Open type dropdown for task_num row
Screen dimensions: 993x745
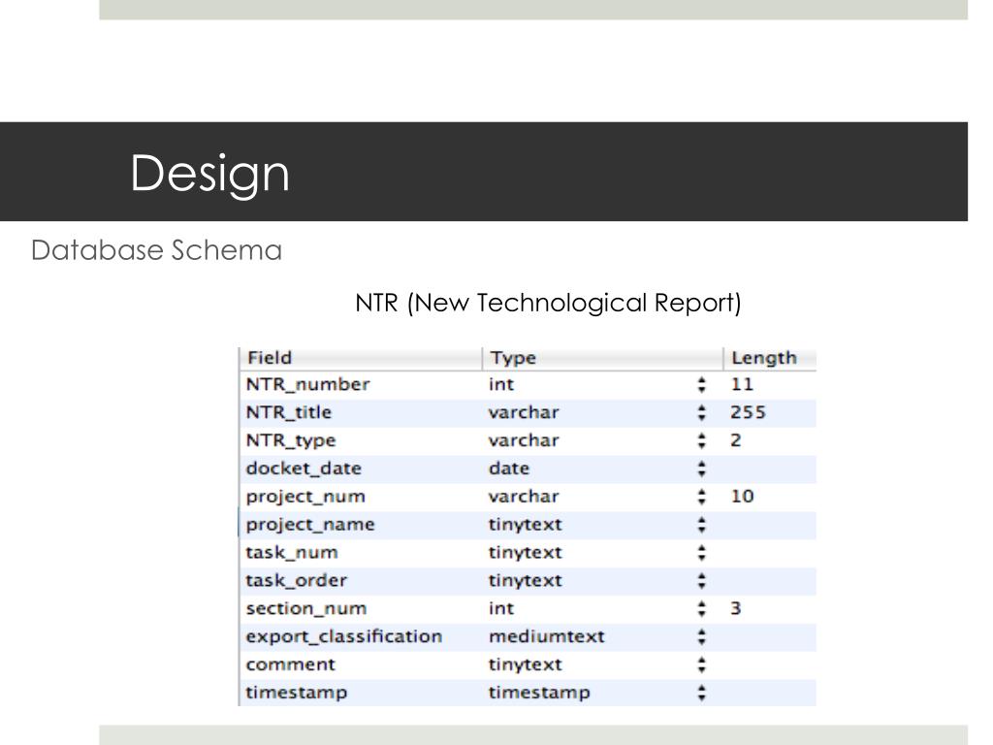(701, 552)
